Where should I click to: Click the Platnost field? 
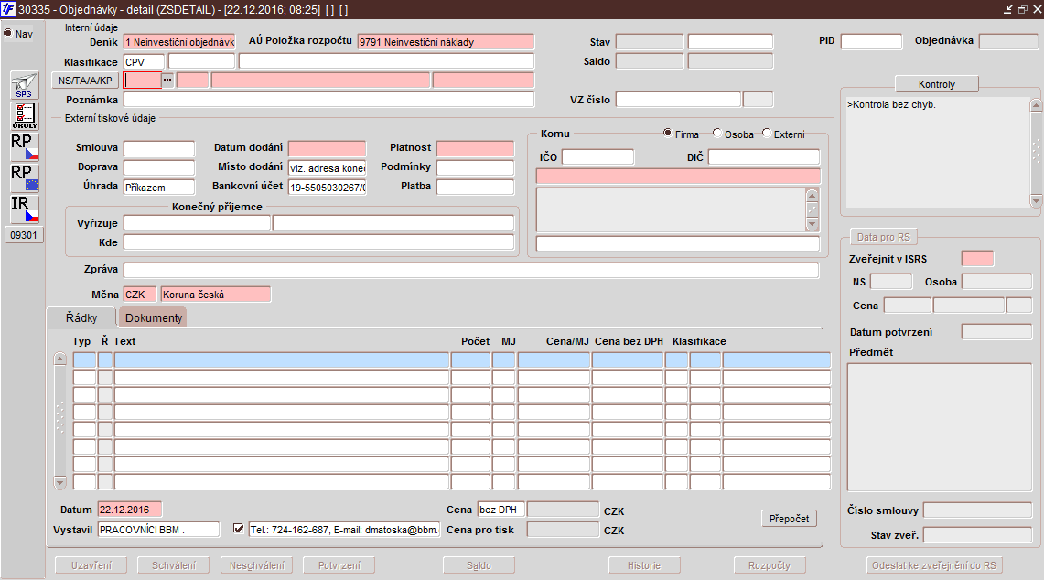[475, 148]
